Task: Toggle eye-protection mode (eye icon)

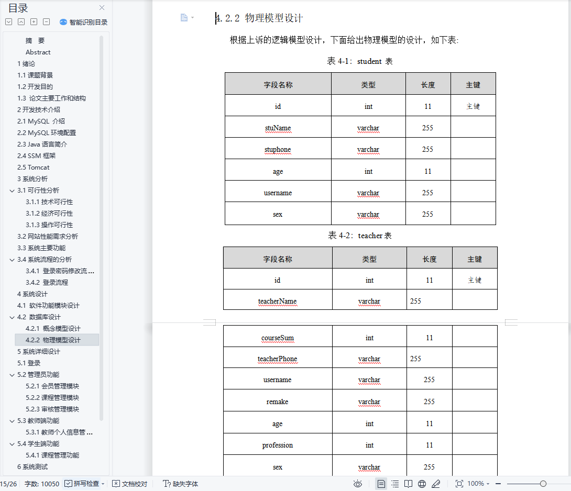Action: click(x=358, y=484)
